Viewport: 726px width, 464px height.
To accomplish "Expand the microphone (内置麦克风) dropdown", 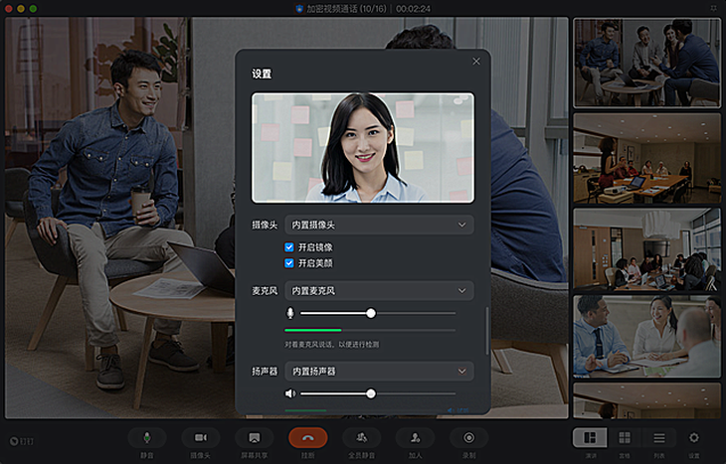I will 379,291.
